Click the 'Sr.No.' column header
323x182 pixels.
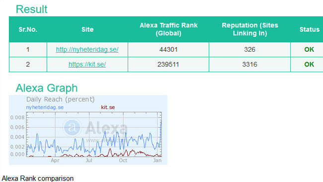pos(28,29)
